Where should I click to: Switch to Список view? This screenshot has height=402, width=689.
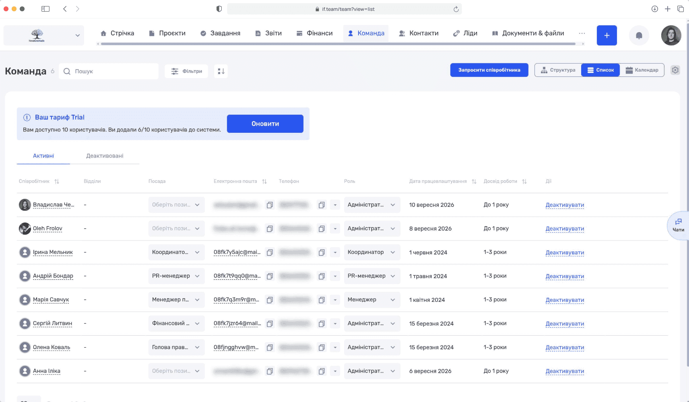[x=600, y=70]
